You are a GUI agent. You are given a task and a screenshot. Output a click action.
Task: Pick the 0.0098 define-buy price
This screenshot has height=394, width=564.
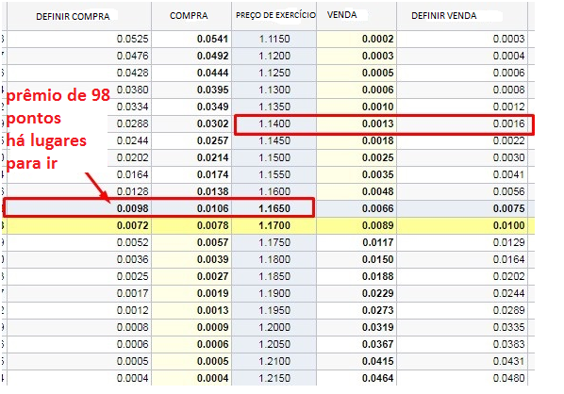132,208
